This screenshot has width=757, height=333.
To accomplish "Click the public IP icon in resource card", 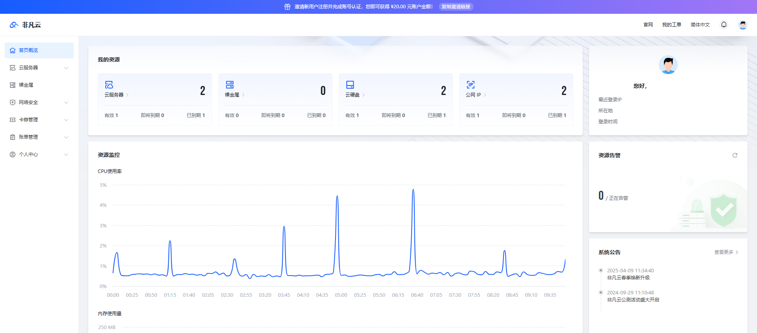I will click(471, 85).
